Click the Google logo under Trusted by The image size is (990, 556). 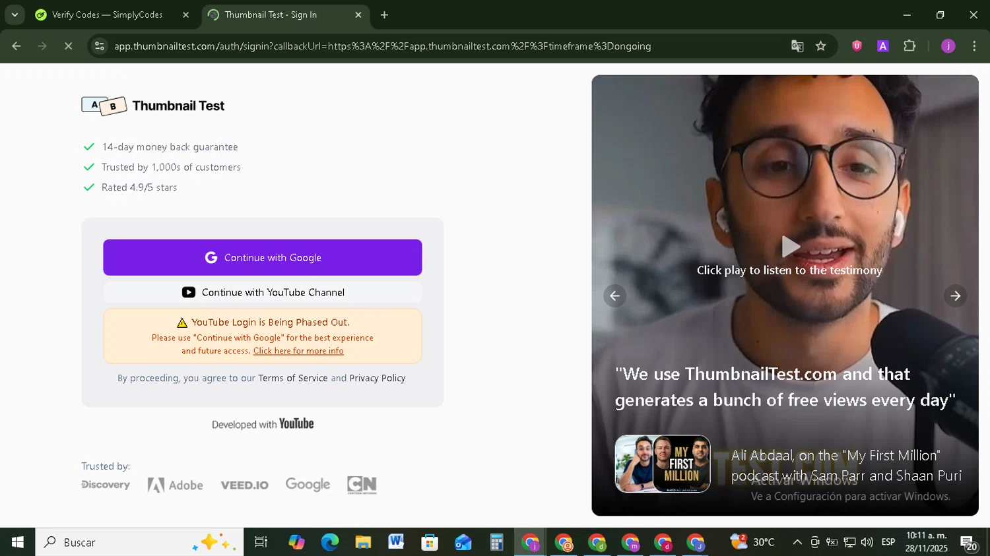pyautogui.click(x=308, y=485)
